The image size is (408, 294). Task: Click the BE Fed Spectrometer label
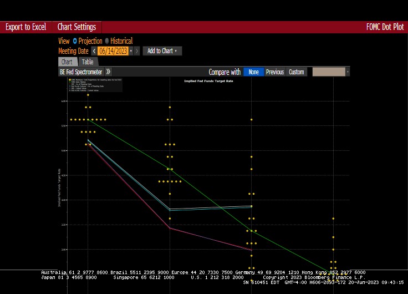[81, 72]
